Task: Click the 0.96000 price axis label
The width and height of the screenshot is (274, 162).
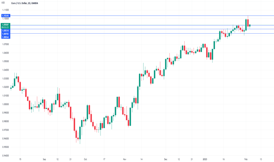Action: click(x=6, y=138)
